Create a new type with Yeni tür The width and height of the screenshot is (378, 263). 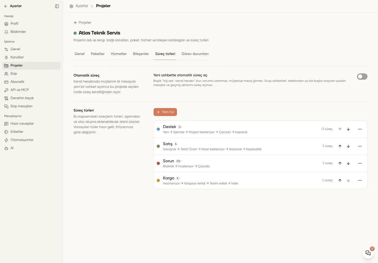click(x=165, y=112)
